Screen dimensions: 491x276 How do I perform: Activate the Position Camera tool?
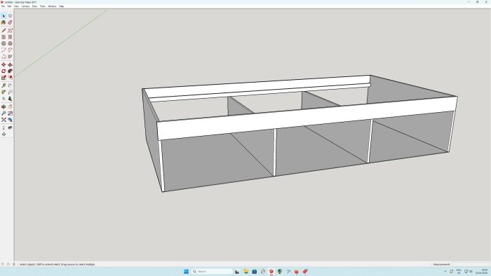(x=4, y=127)
